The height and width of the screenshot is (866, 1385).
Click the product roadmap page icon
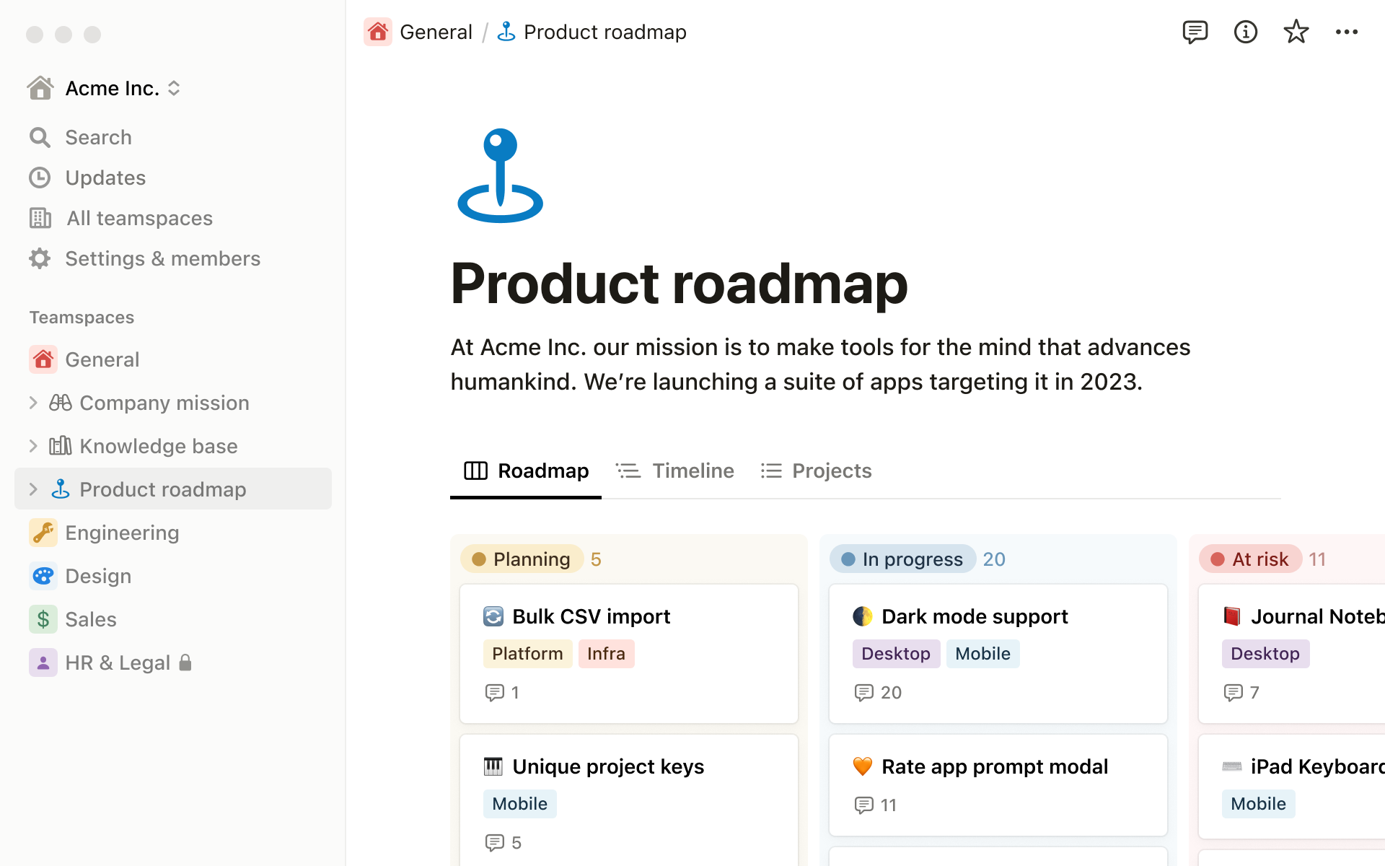click(498, 175)
